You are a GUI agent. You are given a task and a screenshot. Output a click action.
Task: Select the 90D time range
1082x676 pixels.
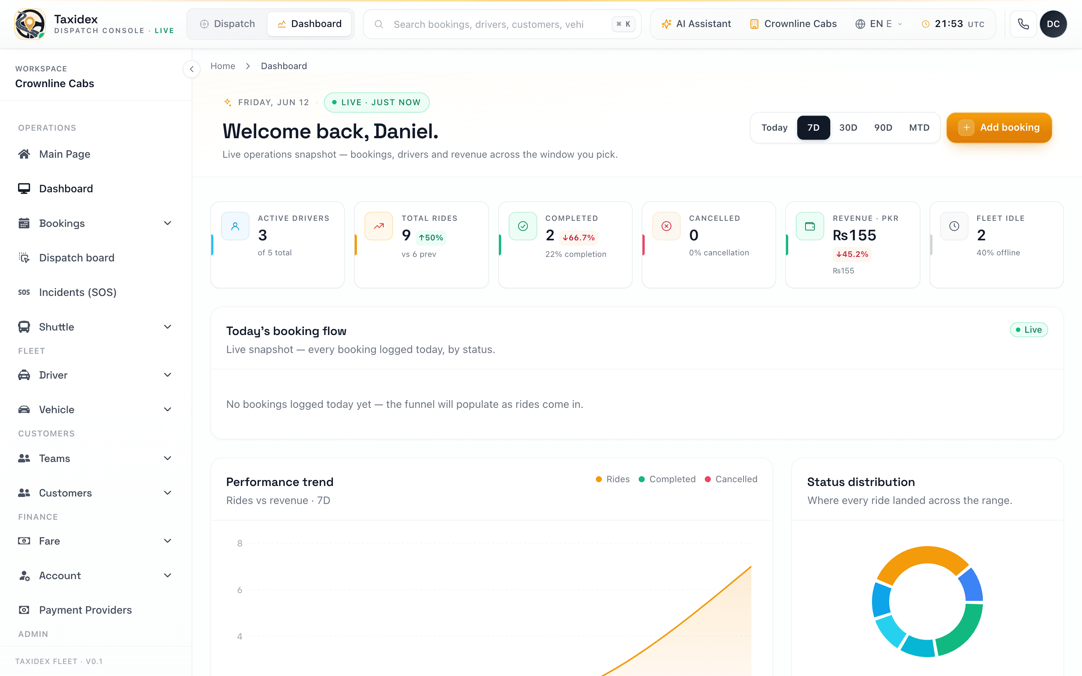pyautogui.click(x=883, y=128)
